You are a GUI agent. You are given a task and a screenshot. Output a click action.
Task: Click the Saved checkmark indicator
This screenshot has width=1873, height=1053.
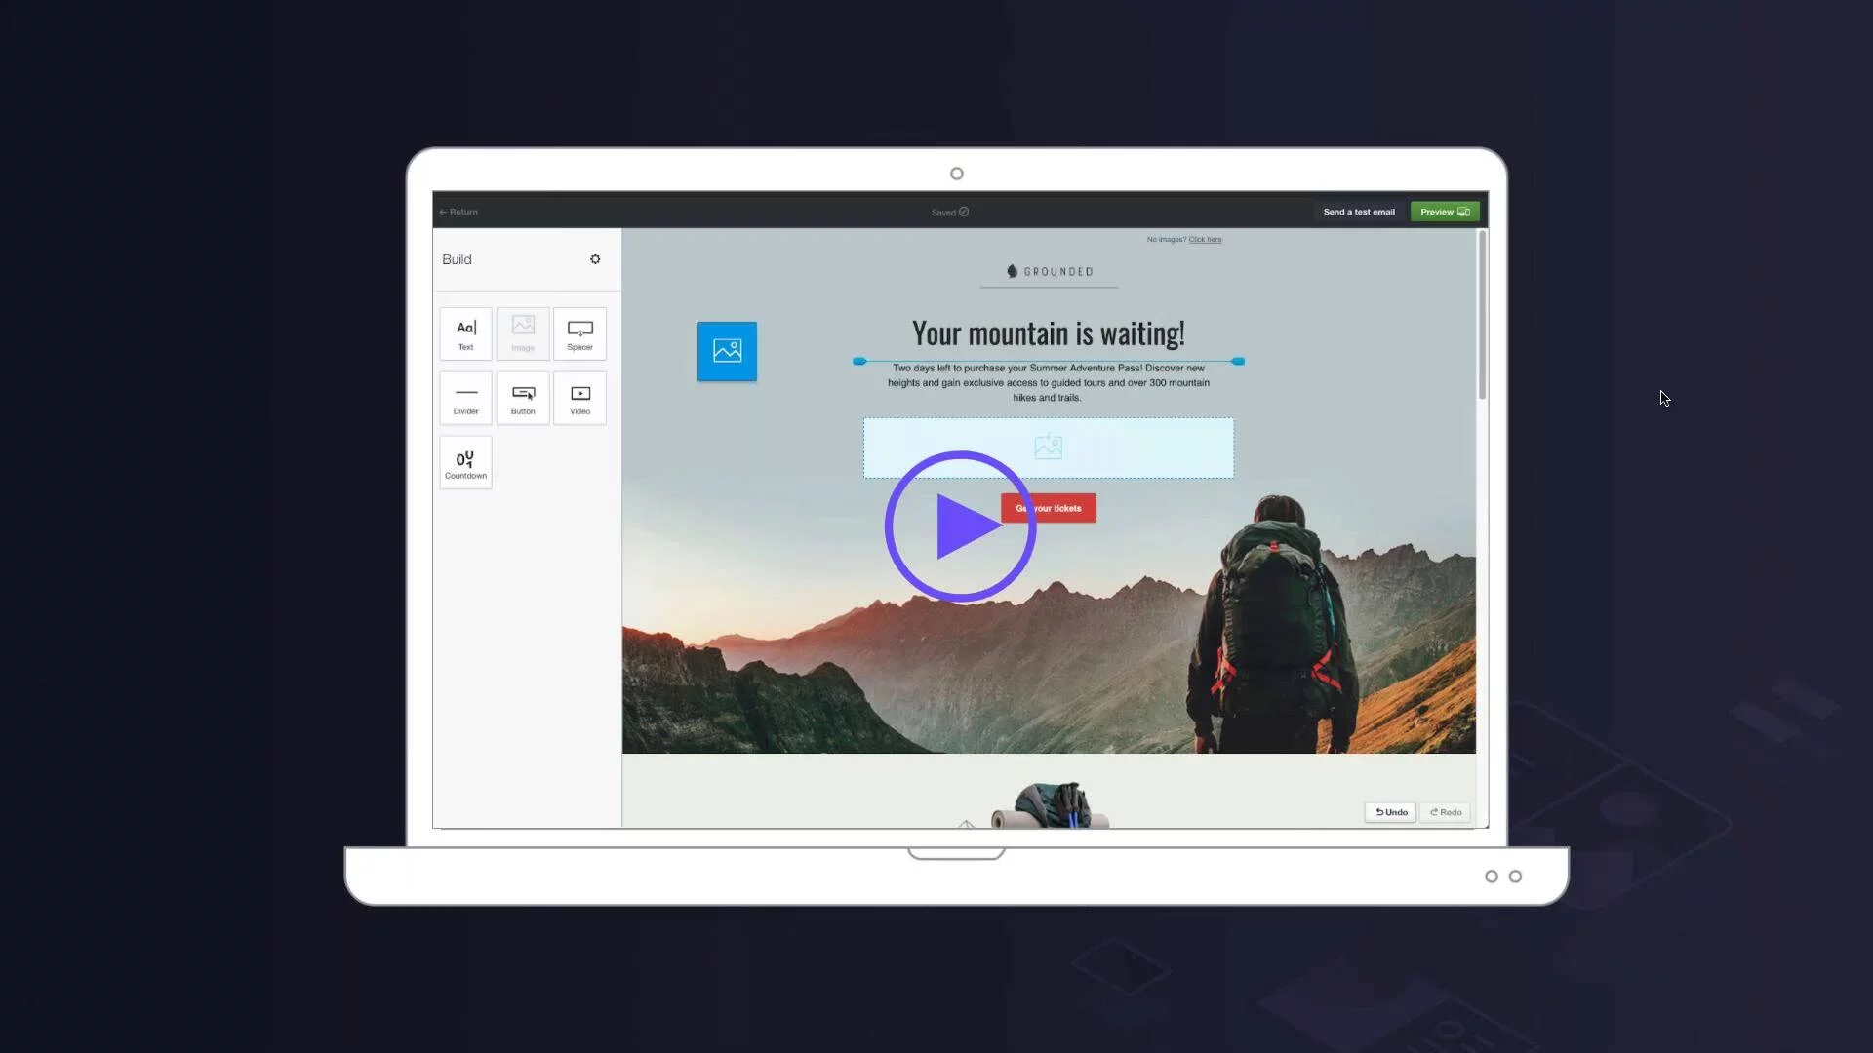[948, 212]
